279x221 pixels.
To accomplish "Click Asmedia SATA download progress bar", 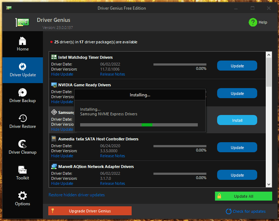I will click(x=180, y=146).
